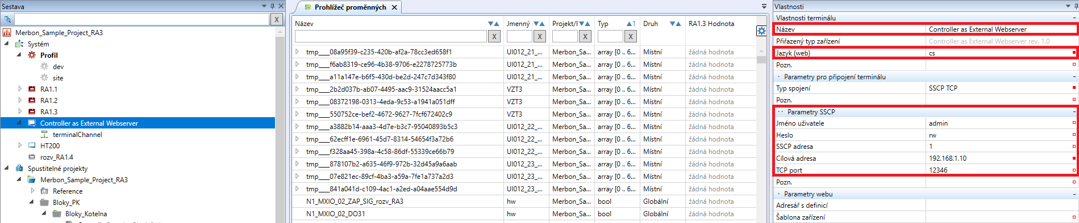Sort Název column by the sort arrows

(494, 24)
